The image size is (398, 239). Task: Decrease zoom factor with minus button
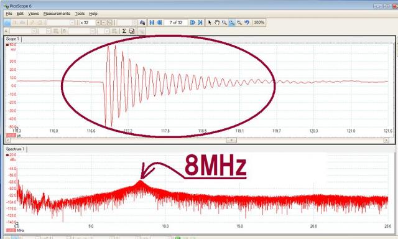click(x=104, y=22)
